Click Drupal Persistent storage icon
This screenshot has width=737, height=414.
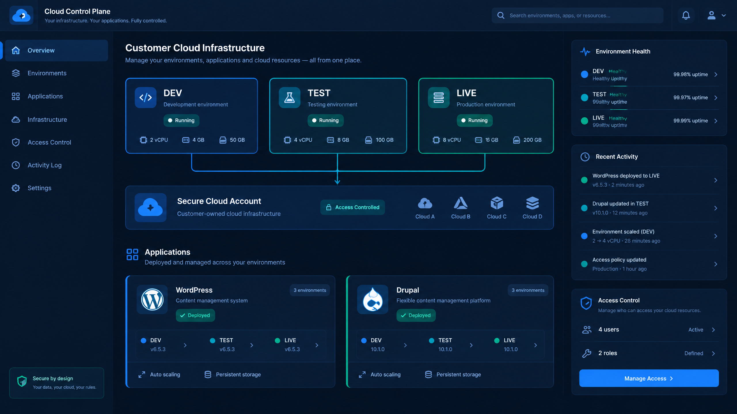[428, 375]
